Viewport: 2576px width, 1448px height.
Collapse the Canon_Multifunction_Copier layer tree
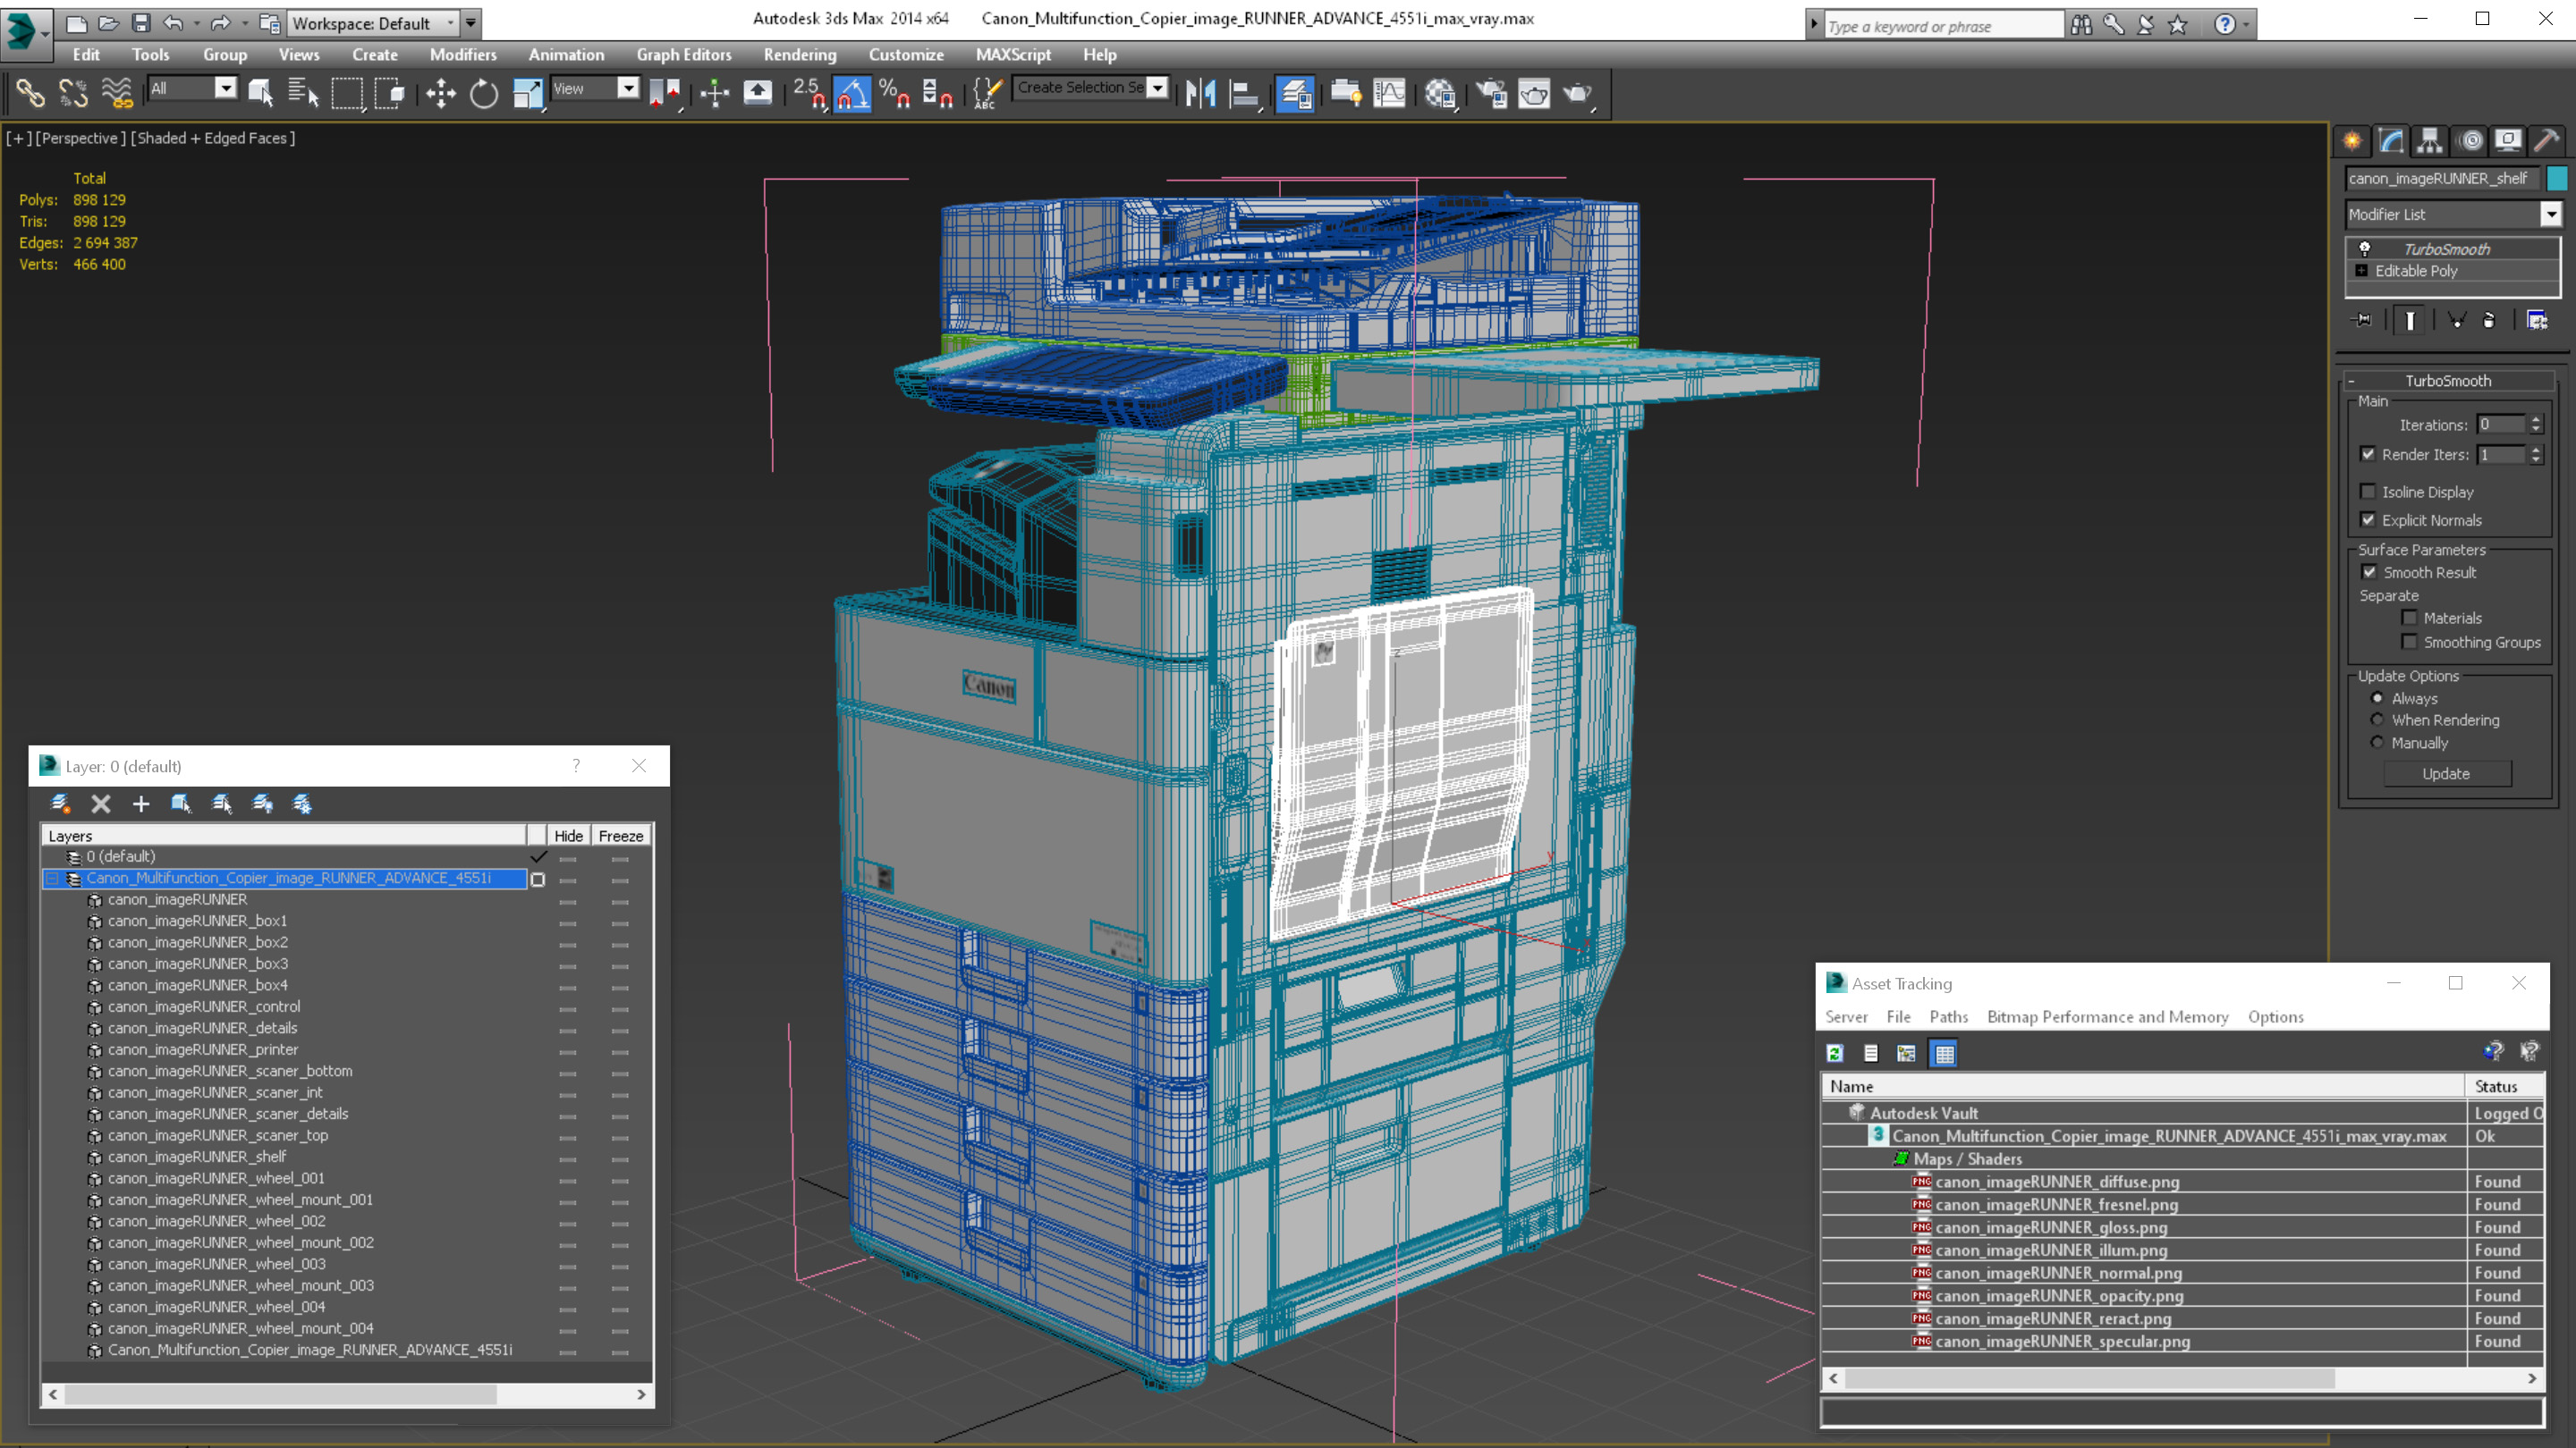pos(52,879)
